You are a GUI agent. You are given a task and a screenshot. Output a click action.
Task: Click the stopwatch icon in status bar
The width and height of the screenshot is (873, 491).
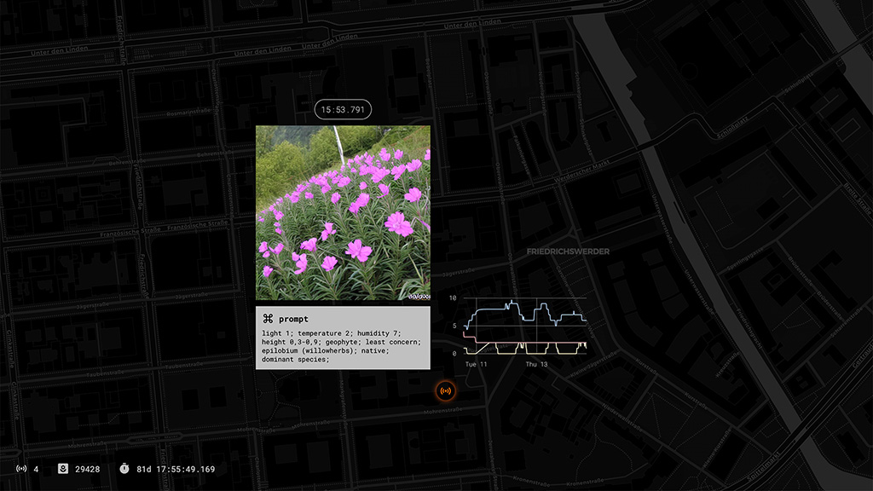tap(124, 469)
